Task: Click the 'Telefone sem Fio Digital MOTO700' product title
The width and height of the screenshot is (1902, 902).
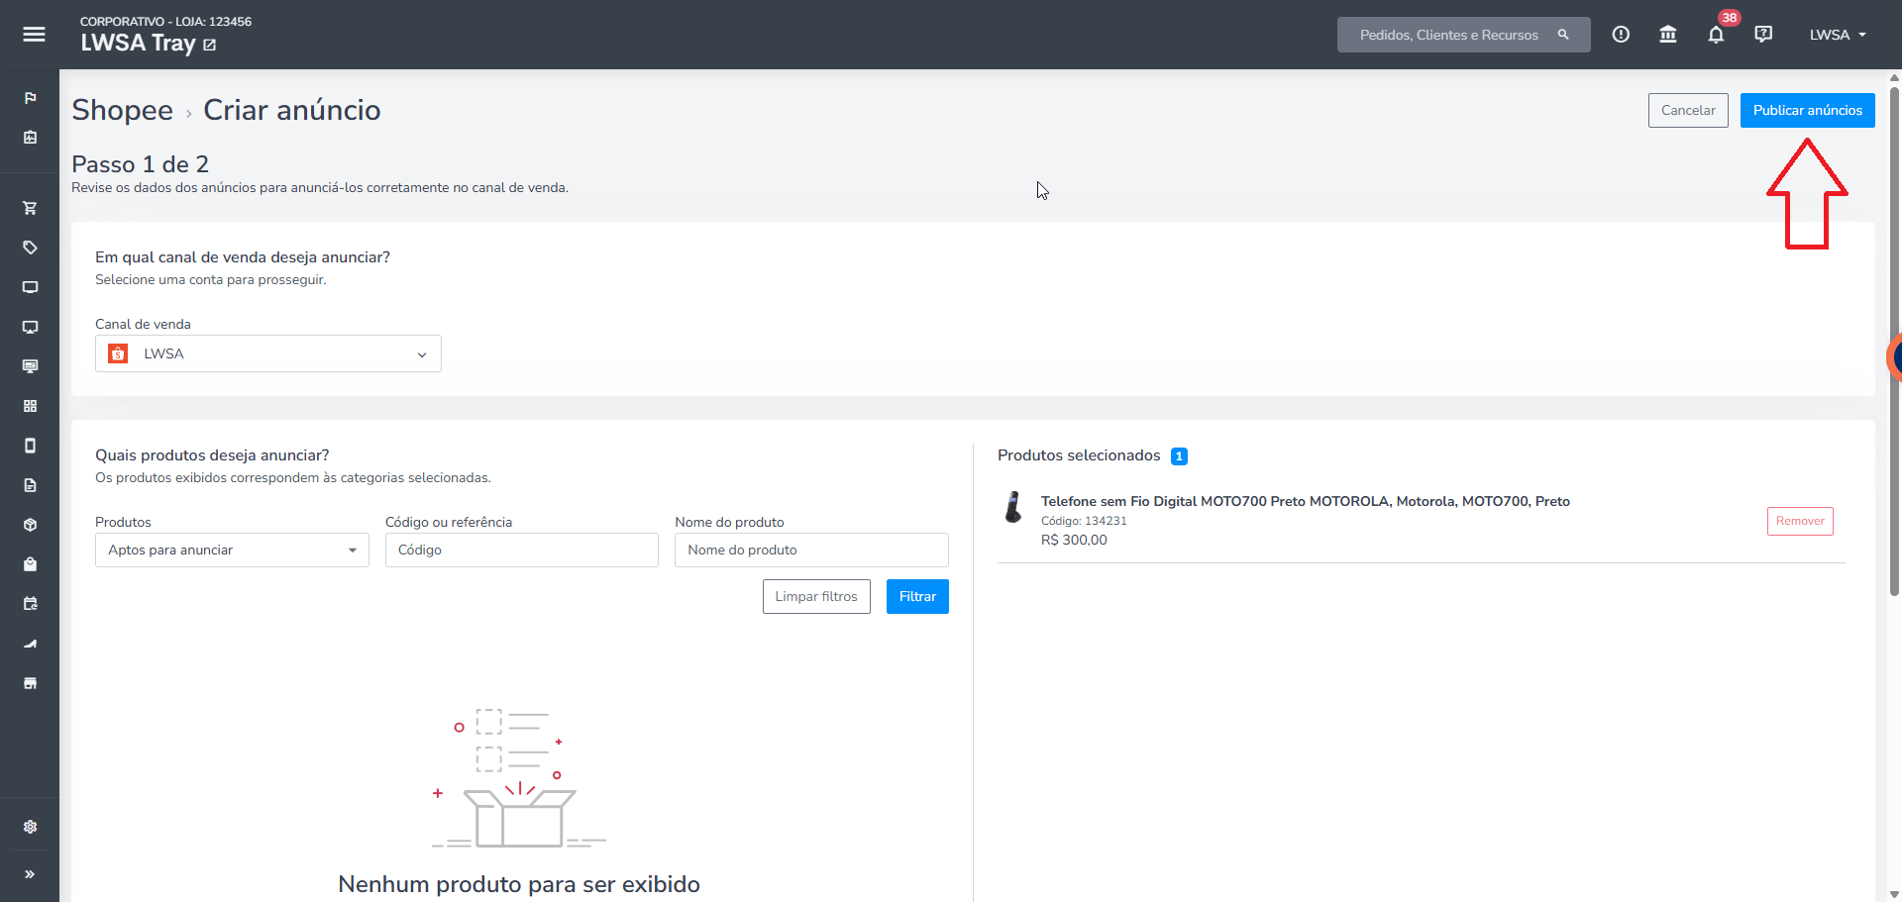Action: pyautogui.click(x=1305, y=502)
